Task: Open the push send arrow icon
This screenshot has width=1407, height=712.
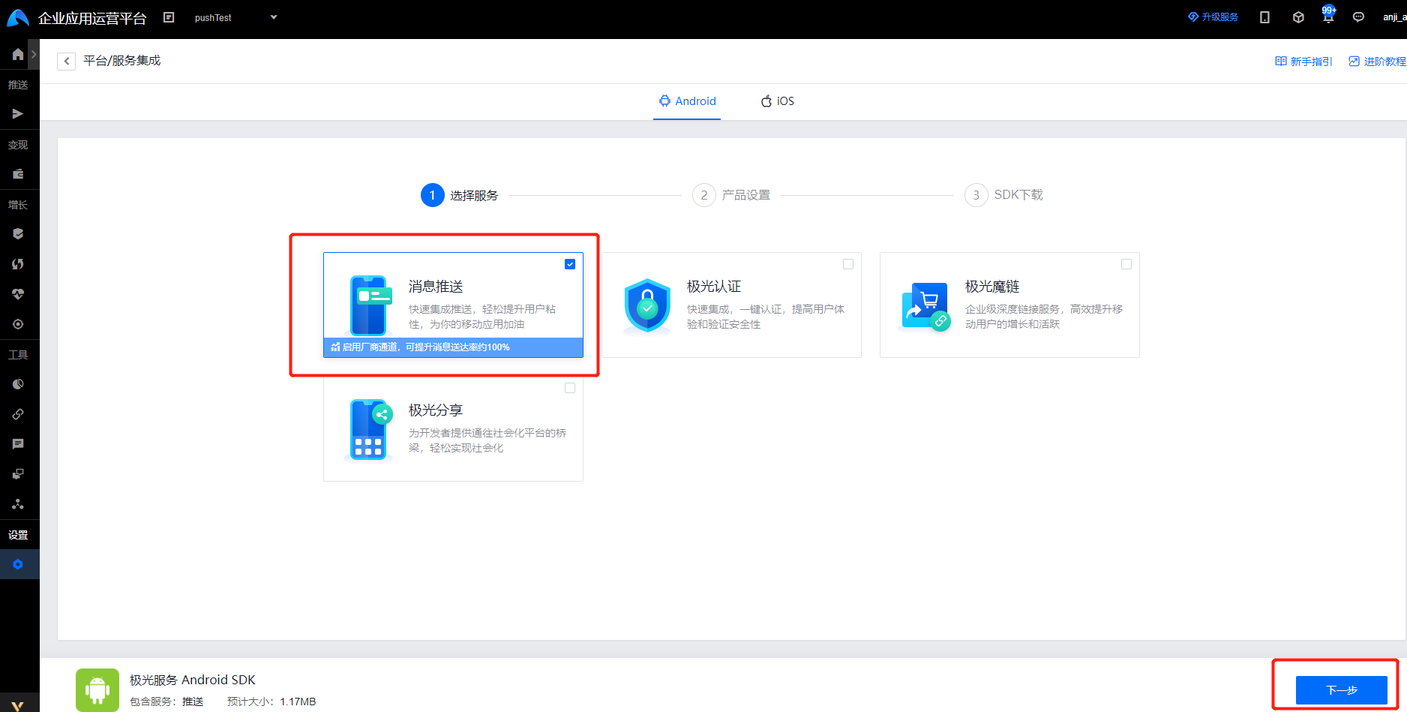Action: (x=17, y=114)
